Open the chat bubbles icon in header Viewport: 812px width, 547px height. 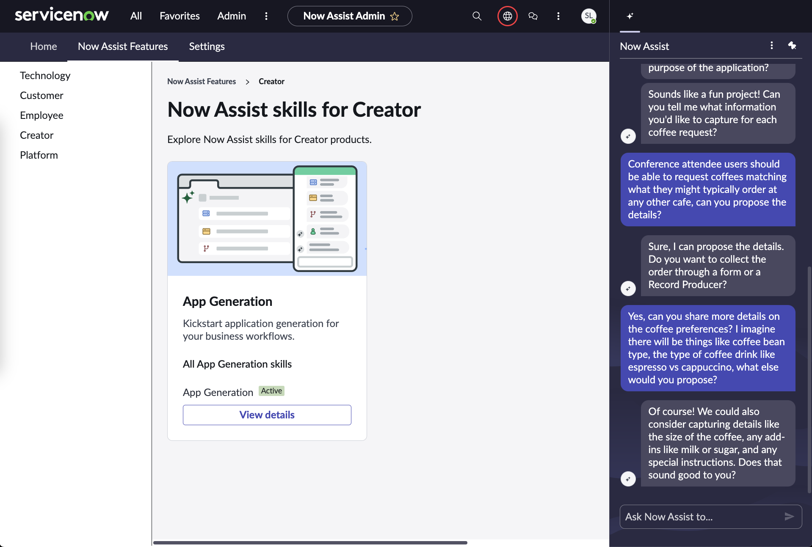(533, 16)
